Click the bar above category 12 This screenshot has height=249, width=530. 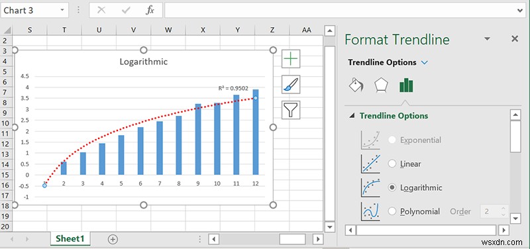(x=256, y=132)
